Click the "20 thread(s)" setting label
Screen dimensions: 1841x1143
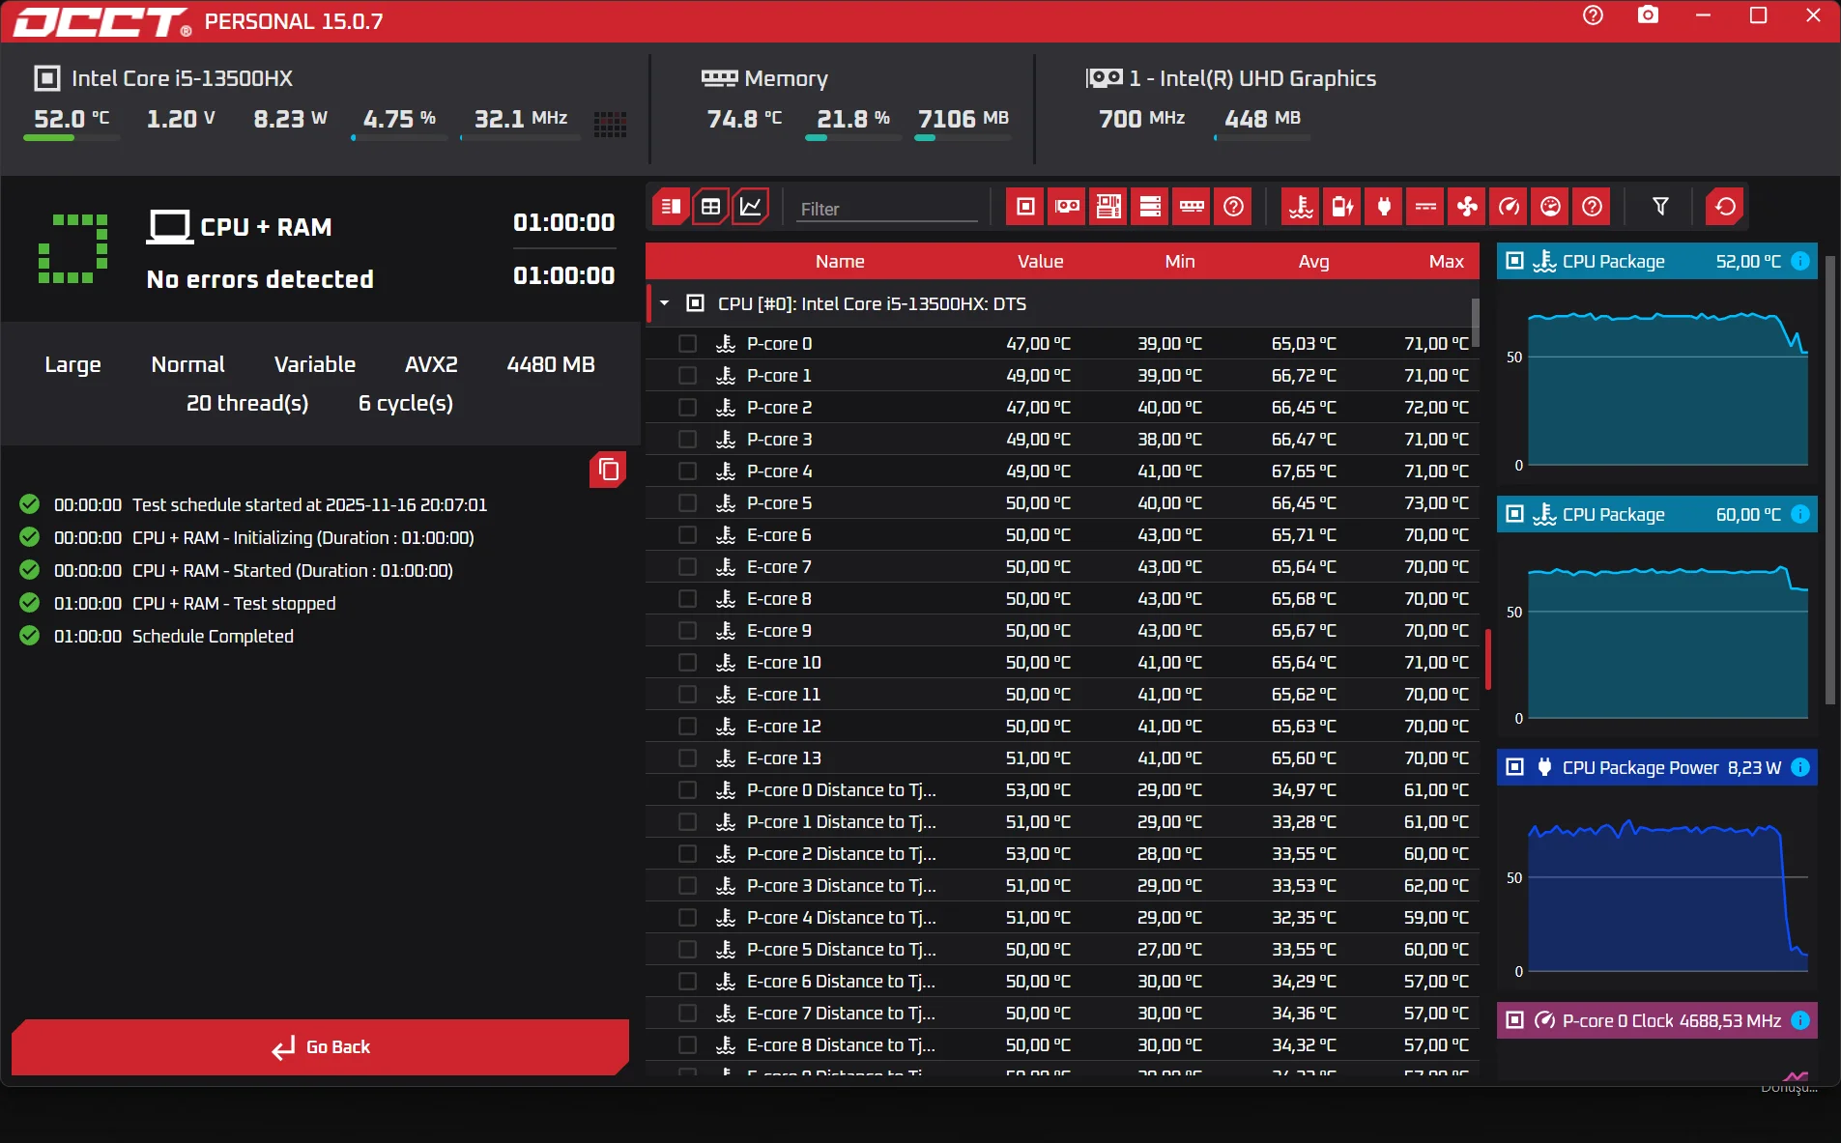247,404
